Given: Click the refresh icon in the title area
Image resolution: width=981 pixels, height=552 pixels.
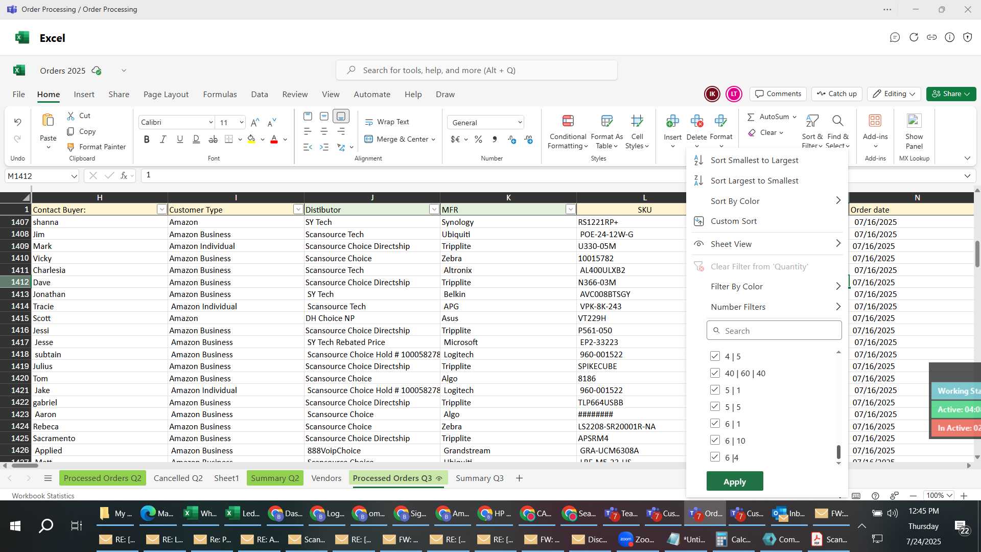Looking at the screenshot, I should click(x=914, y=37).
